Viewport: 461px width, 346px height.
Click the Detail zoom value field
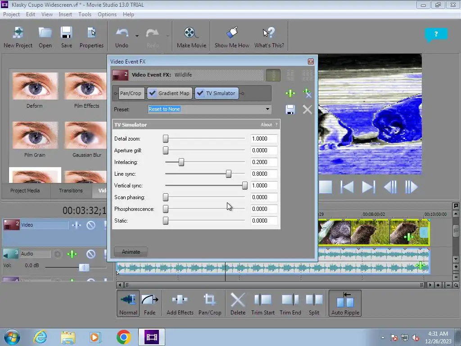point(264,139)
